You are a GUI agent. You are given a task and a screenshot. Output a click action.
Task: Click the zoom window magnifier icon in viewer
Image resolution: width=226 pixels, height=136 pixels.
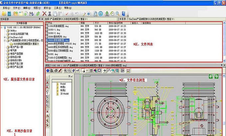(x=113, y=70)
